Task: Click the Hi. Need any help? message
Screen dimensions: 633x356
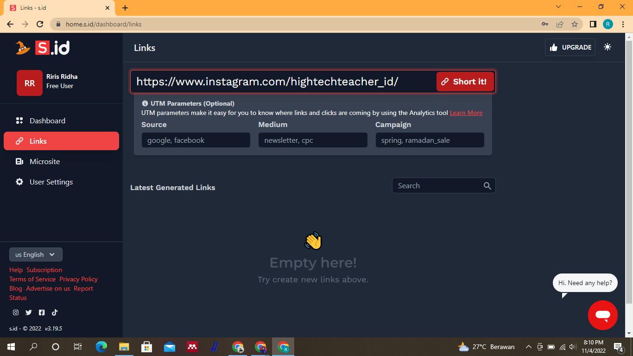Action: 585,283
